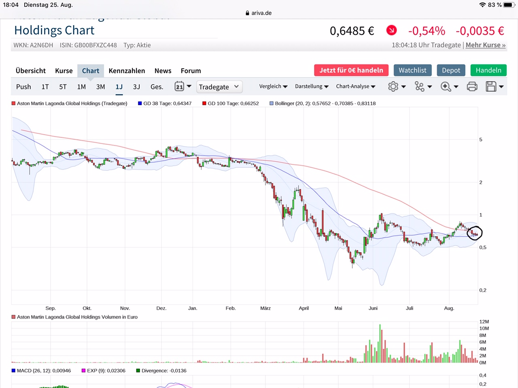Click the Depot button
518x388 pixels.
451,70
